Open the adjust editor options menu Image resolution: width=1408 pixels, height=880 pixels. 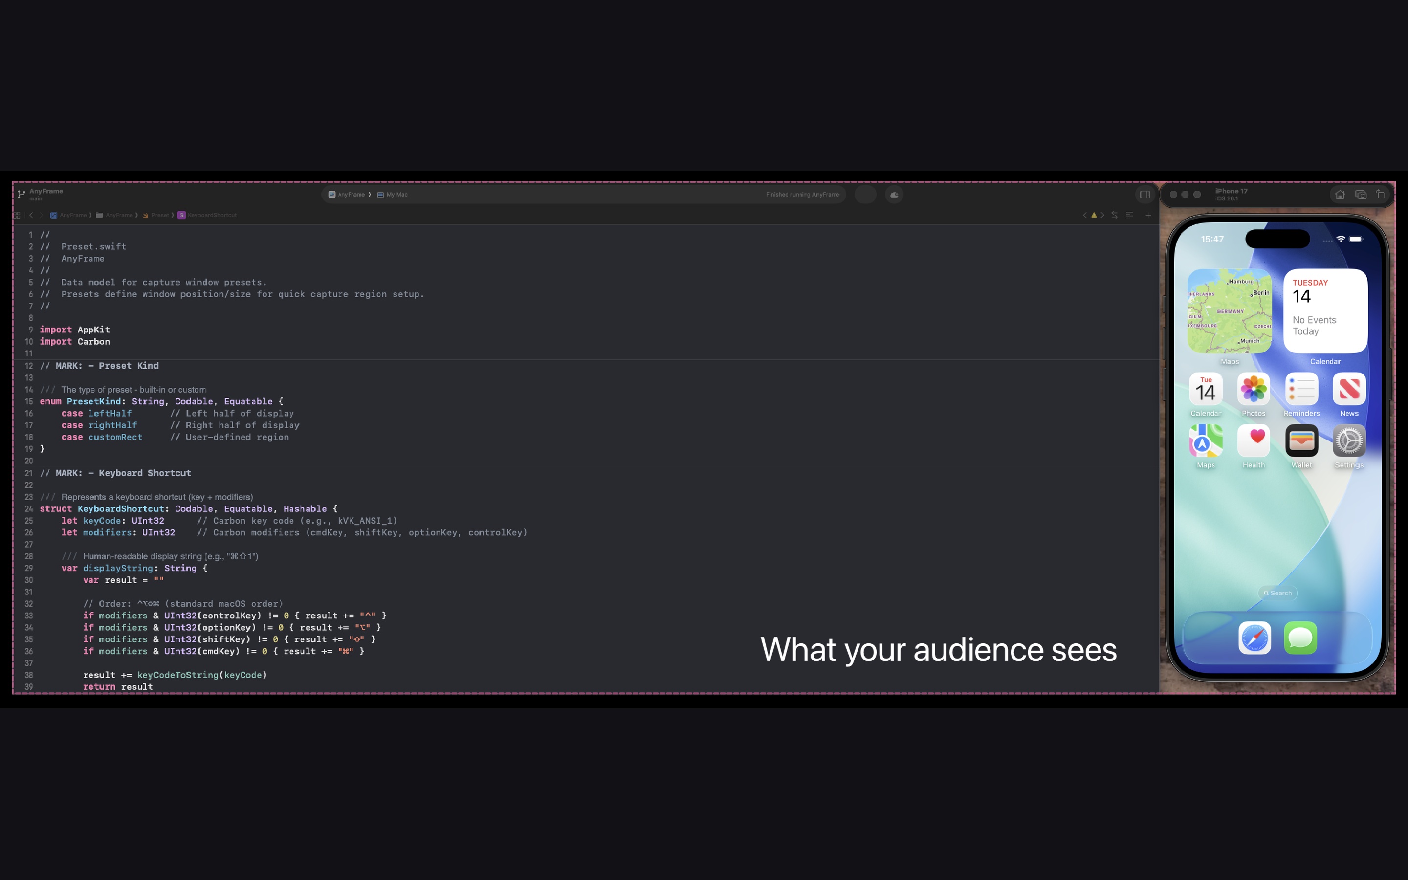pos(1129,215)
